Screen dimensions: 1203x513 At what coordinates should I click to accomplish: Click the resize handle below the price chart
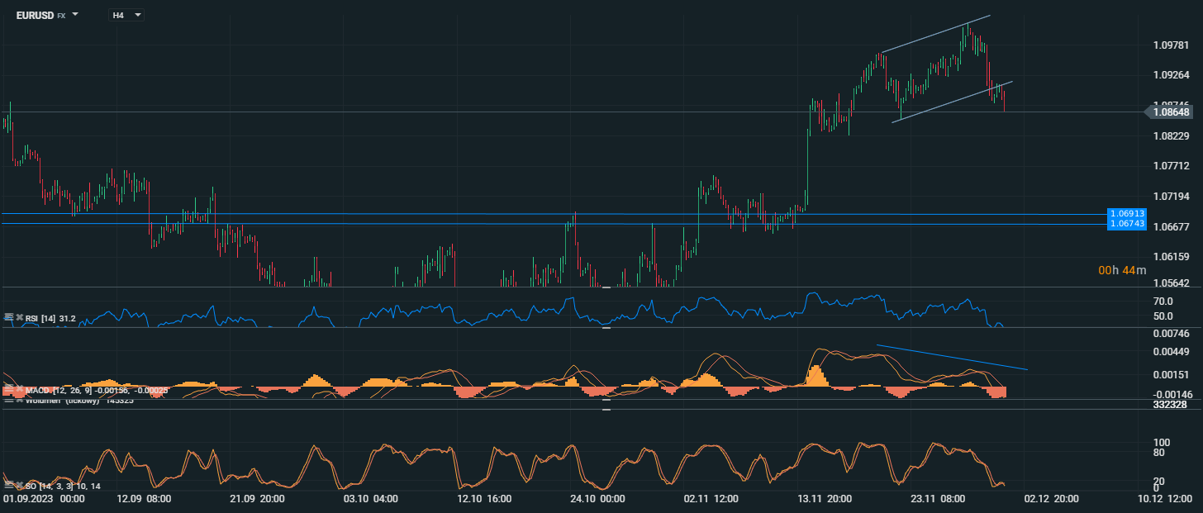click(x=606, y=287)
